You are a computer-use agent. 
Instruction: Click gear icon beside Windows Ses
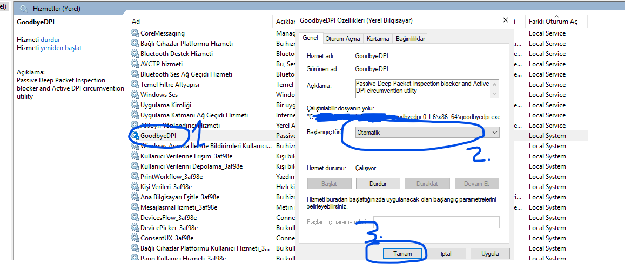pos(135,95)
